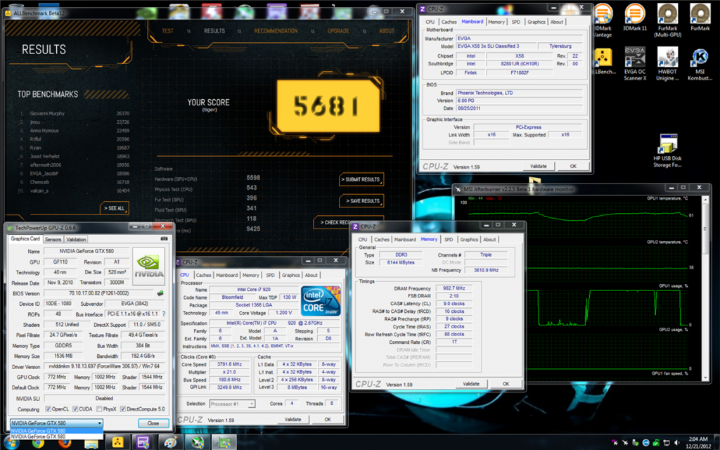Launch the EVGA OC Scanner X shortcut
The width and height of the screenshot is (720, 450).
635,64
